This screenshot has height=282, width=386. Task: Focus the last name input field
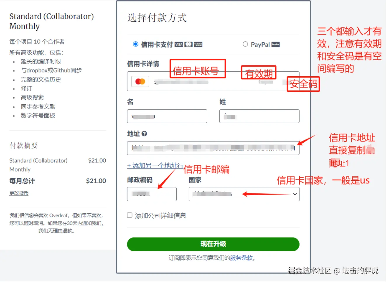[x=259, y=116]
